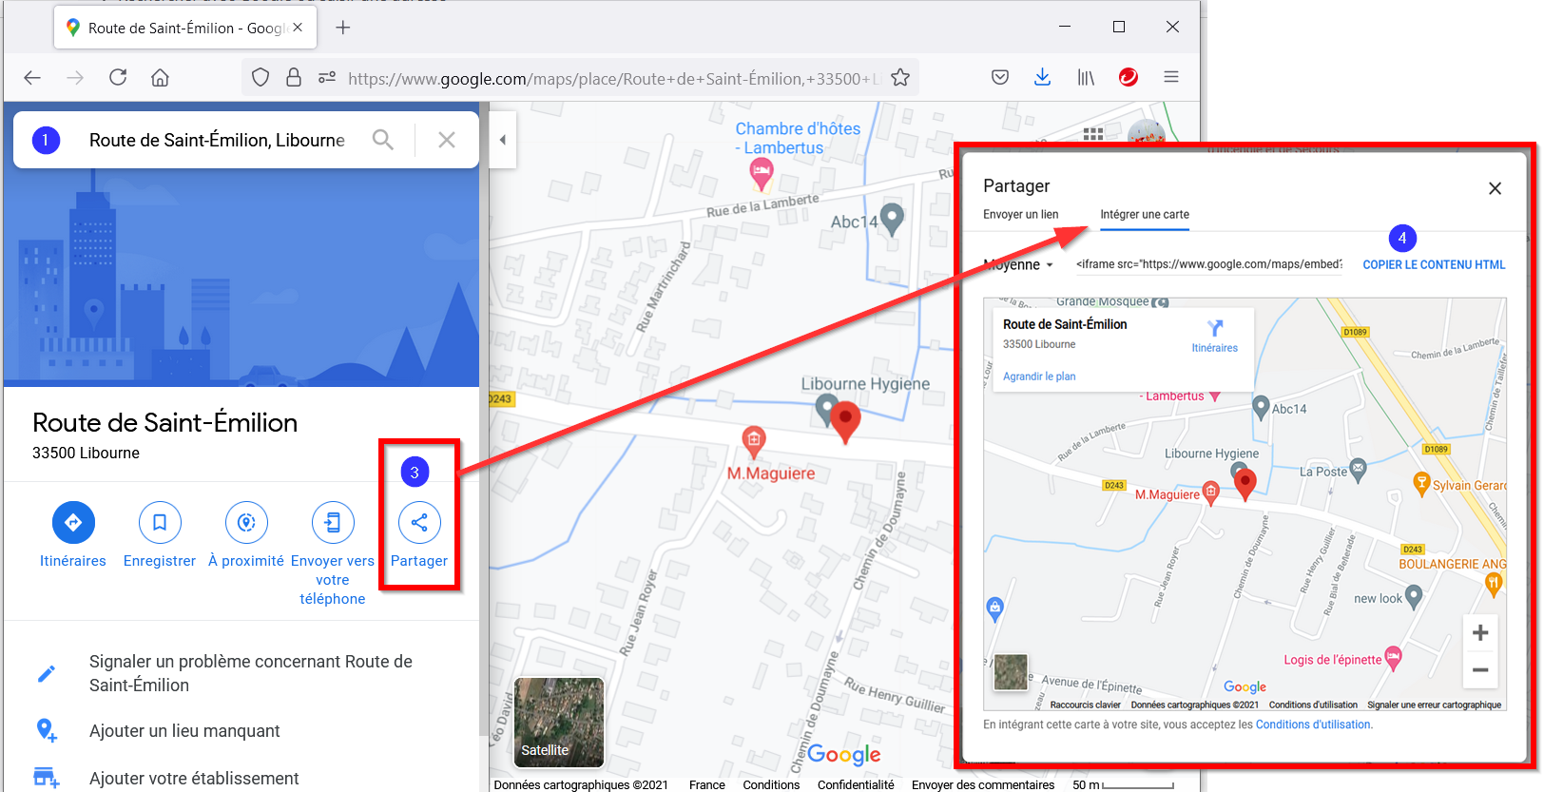Open the downloads arrow icon

1043,78
